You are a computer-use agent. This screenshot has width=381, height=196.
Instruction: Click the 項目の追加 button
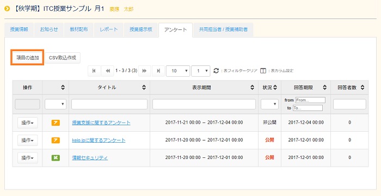point(27,58)
